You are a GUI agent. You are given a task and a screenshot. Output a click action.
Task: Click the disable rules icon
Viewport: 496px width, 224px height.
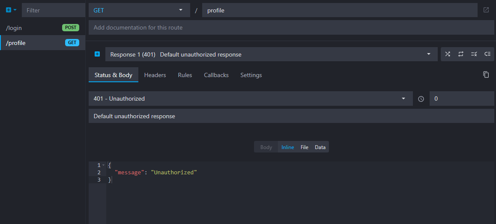pyautogui.click(x=474, y=54)
